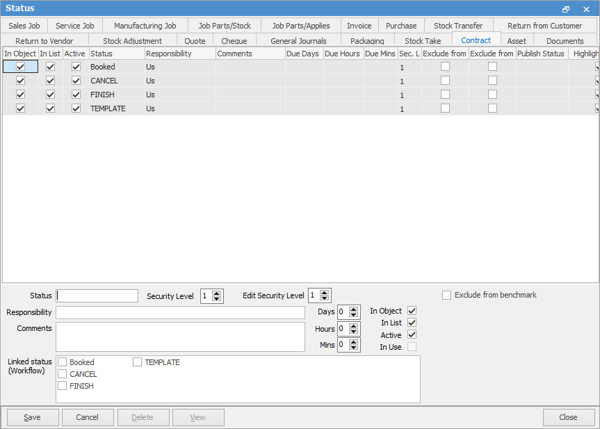
Task: Uncheck the Active checkbox for CANCEL row
Action: click(x=76, y=81)
